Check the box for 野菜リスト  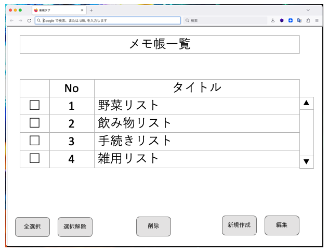pyautogui.click(x=34, y=105)
